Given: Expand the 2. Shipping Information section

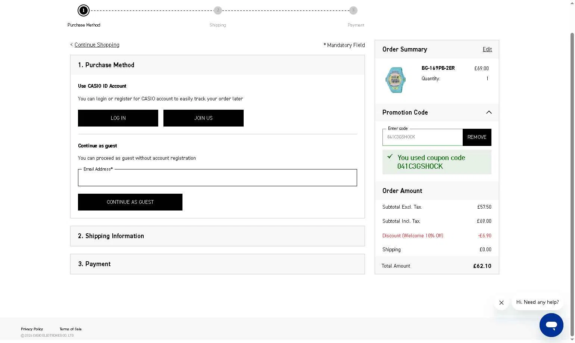Looking at the screenshot, I should (218, 236).
